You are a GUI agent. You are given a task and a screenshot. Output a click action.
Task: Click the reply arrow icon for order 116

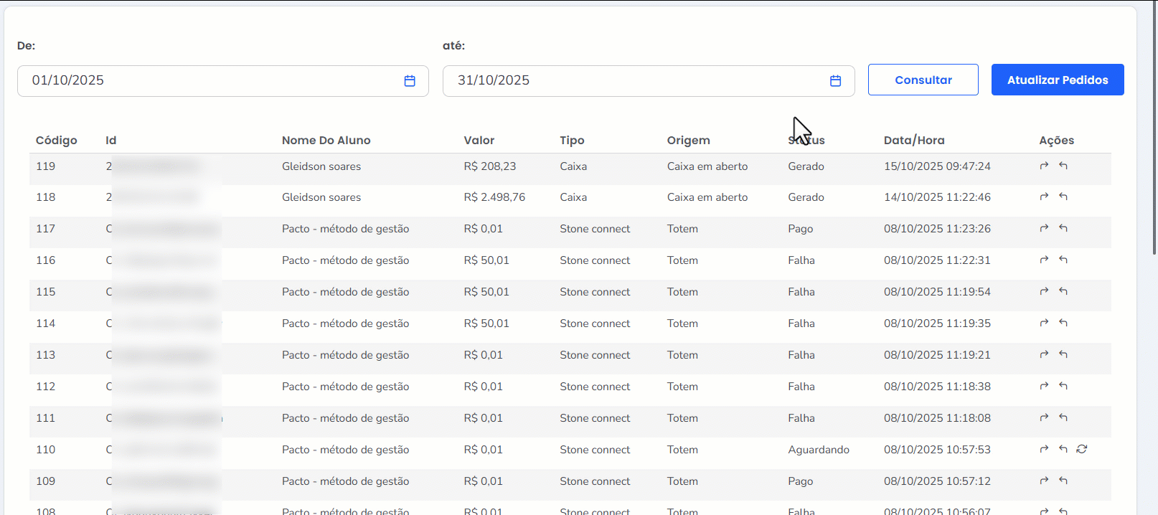tap(1063, 260)
